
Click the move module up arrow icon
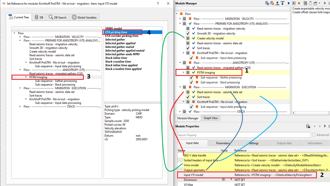pyautogui.click(x=277, y=3)
